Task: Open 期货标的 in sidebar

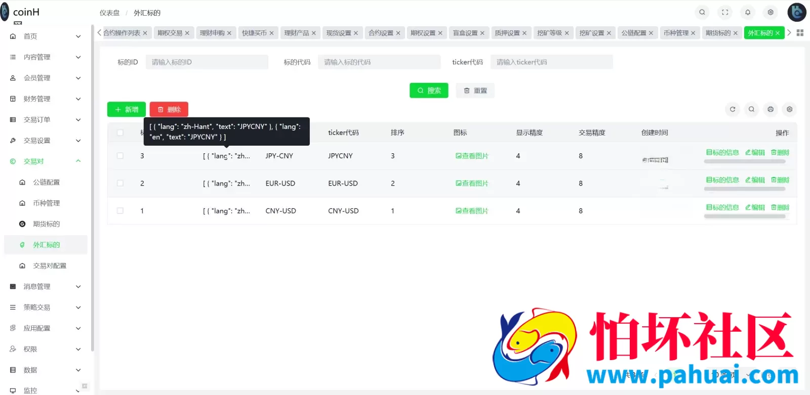Action: [x=46, y=224]
